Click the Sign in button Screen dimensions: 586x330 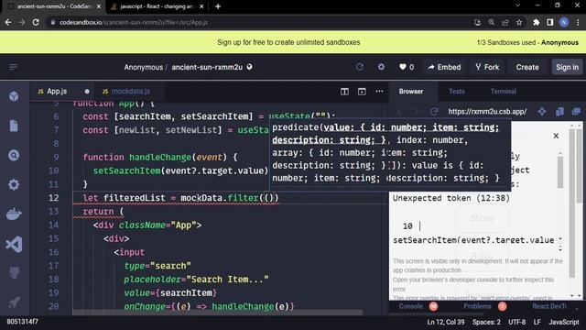567,67
